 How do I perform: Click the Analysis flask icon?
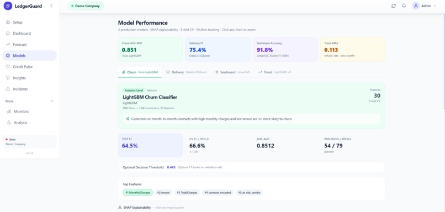[x=9, y=123]
